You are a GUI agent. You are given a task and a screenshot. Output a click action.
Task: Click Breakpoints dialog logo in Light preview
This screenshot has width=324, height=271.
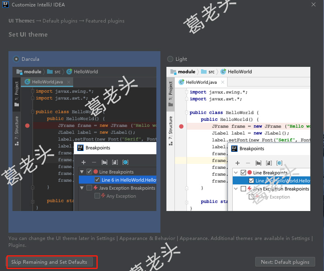[x=234, y=149]
